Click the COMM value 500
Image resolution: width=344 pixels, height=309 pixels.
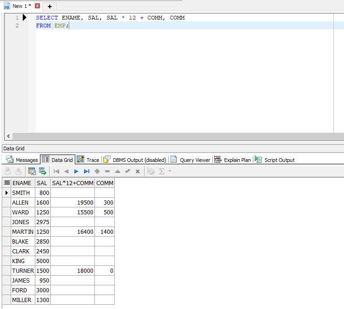click(105, 212)
